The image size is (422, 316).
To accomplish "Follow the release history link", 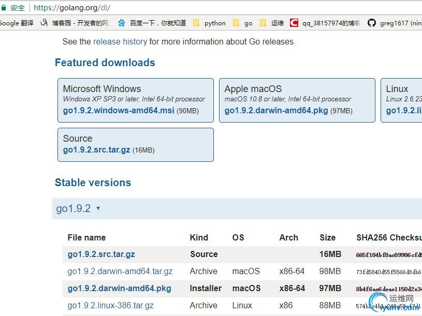I will (120, 42).
